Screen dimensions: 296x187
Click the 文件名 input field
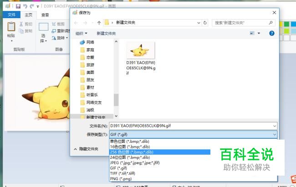pos(193,126)
